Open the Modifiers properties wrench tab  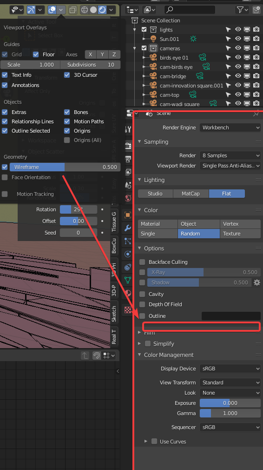128,228
